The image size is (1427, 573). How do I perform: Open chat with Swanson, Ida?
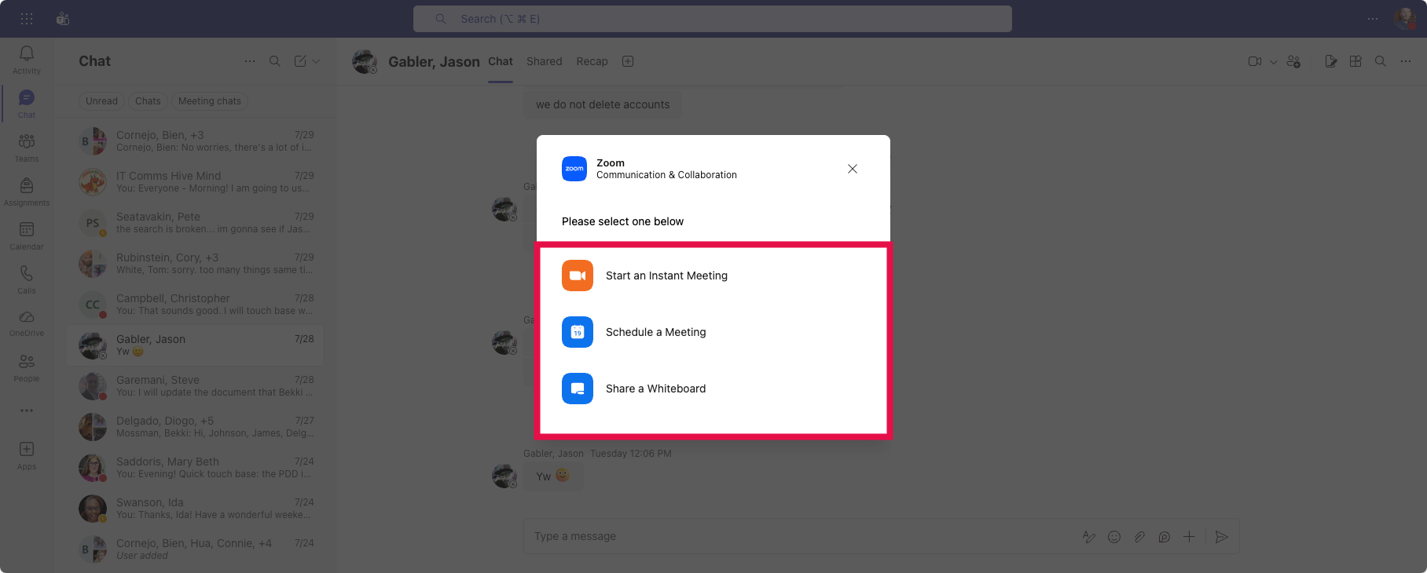[195, 509]
